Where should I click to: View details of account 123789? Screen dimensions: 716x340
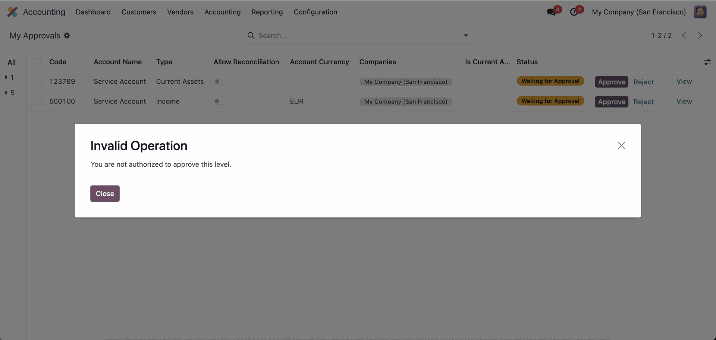[x=684, y=81]
